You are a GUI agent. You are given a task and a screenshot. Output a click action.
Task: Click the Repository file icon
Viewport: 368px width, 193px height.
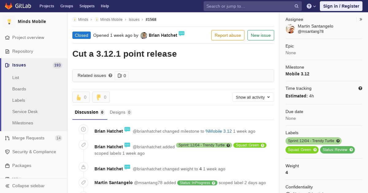(x=7, y=51)
